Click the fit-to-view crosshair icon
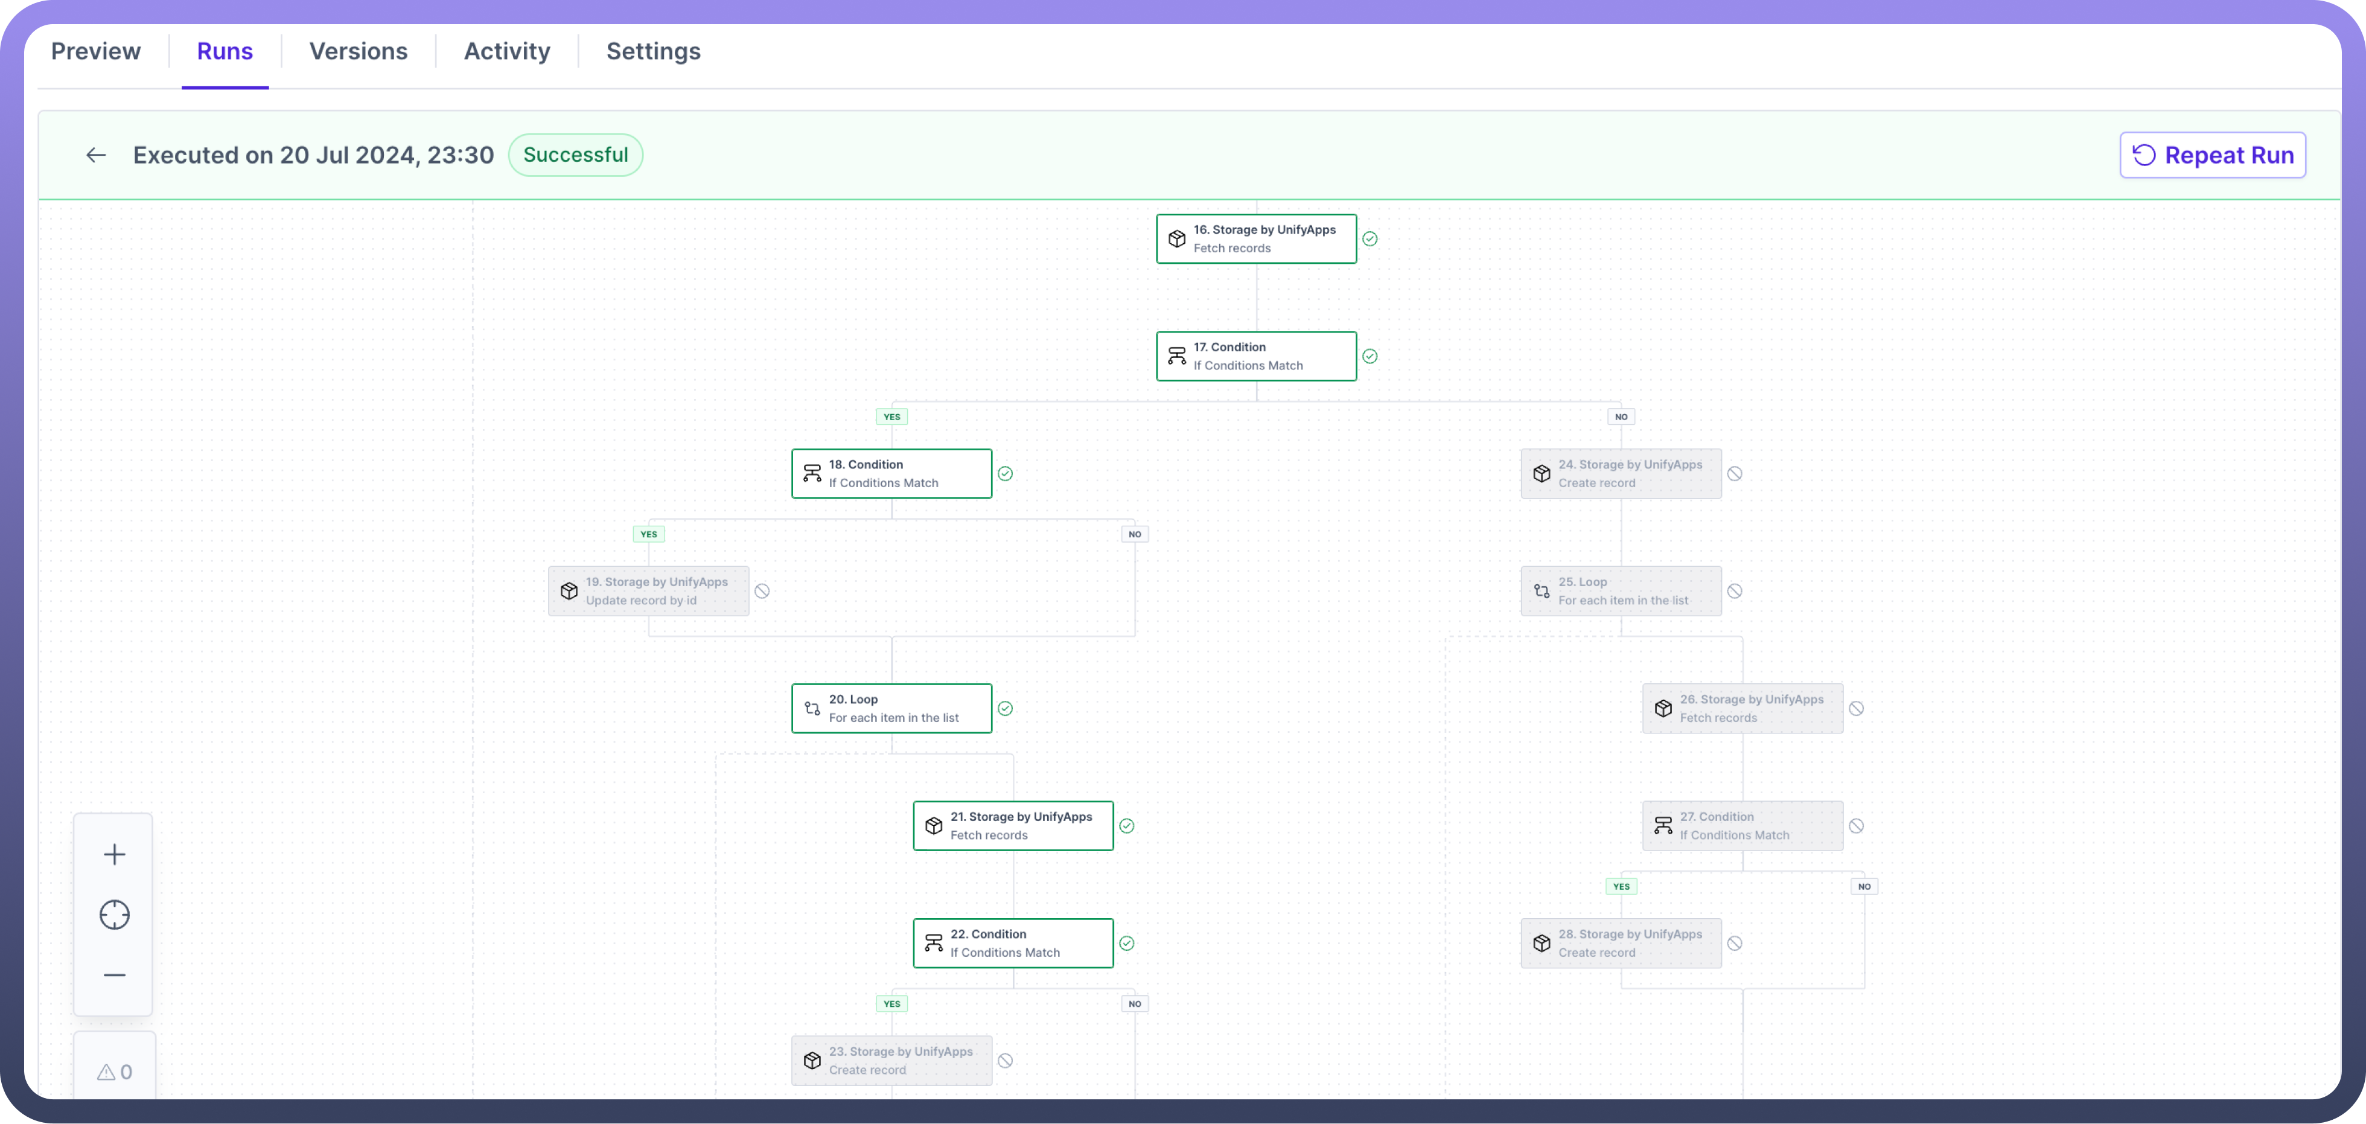This screenshot has height=1124, width=2366. [x=114, y=915]
